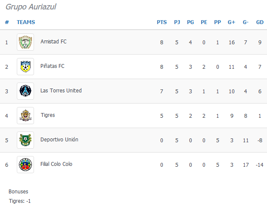
Task: Click the Piñatas FC team crest
Action: coord(25,67)
